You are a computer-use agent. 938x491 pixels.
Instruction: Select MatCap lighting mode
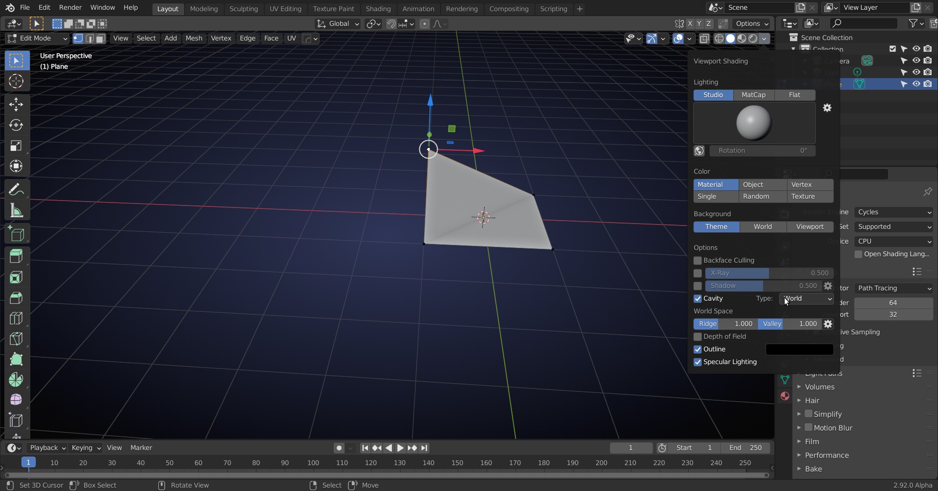pos(754,95)
